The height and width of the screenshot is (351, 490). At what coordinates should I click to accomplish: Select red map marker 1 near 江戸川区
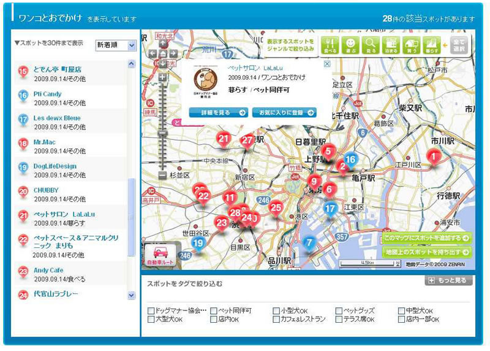click(433, 157)
